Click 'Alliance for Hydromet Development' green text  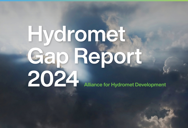pos(125,85)
